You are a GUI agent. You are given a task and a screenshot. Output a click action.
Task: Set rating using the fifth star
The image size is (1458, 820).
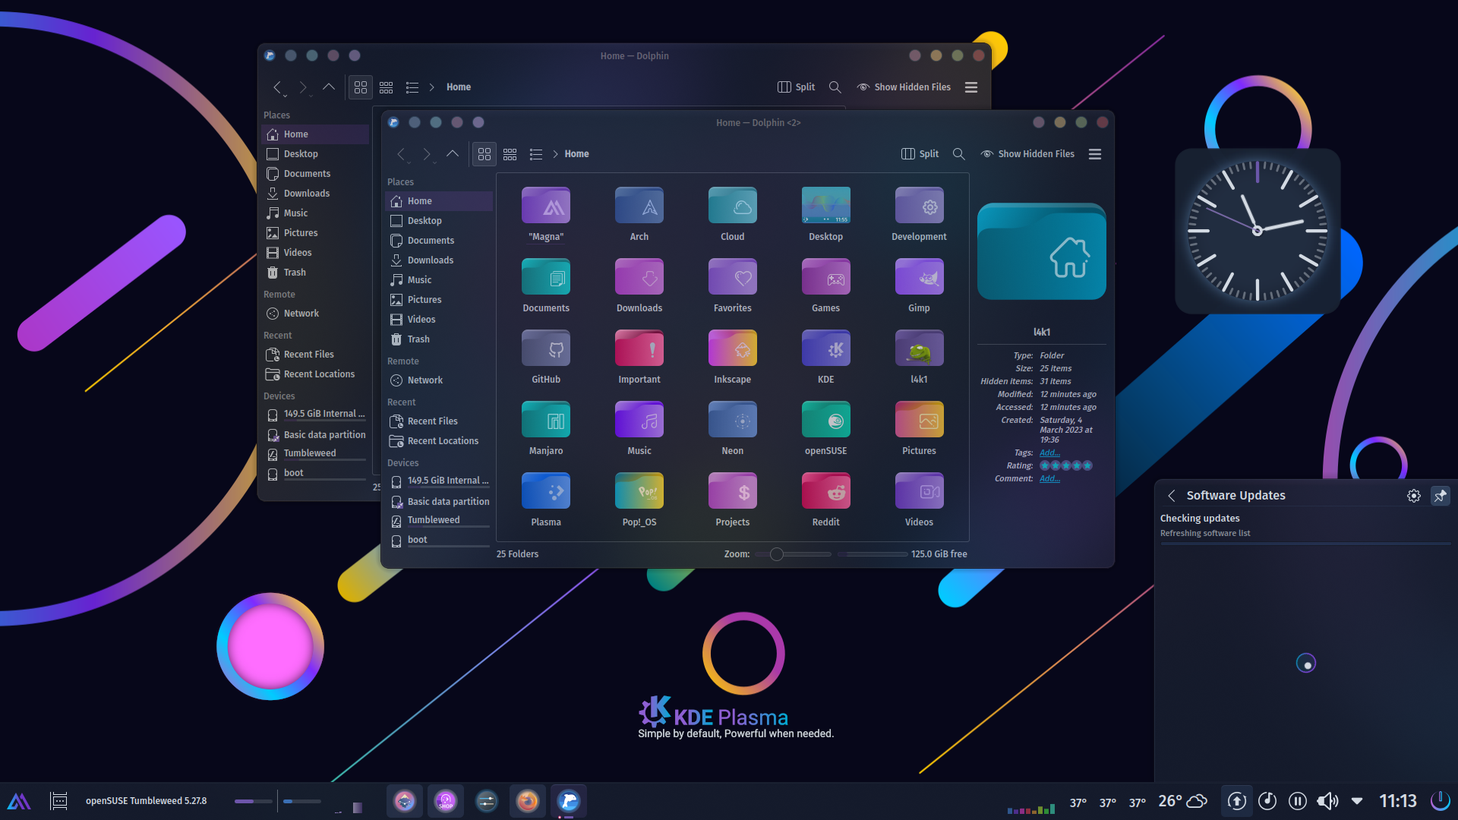(1087, 465)
